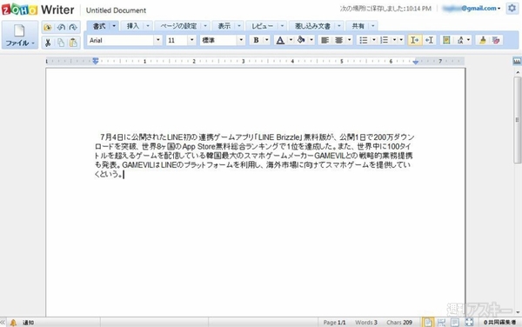
Task: Enter full screen mode icon
Action: [469, 322]
